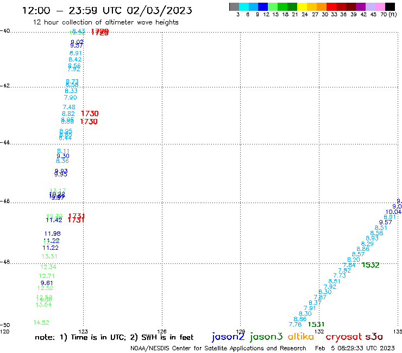Click the red 'cryosat' legend label
The image size is (402, 353).
(344, 337)
